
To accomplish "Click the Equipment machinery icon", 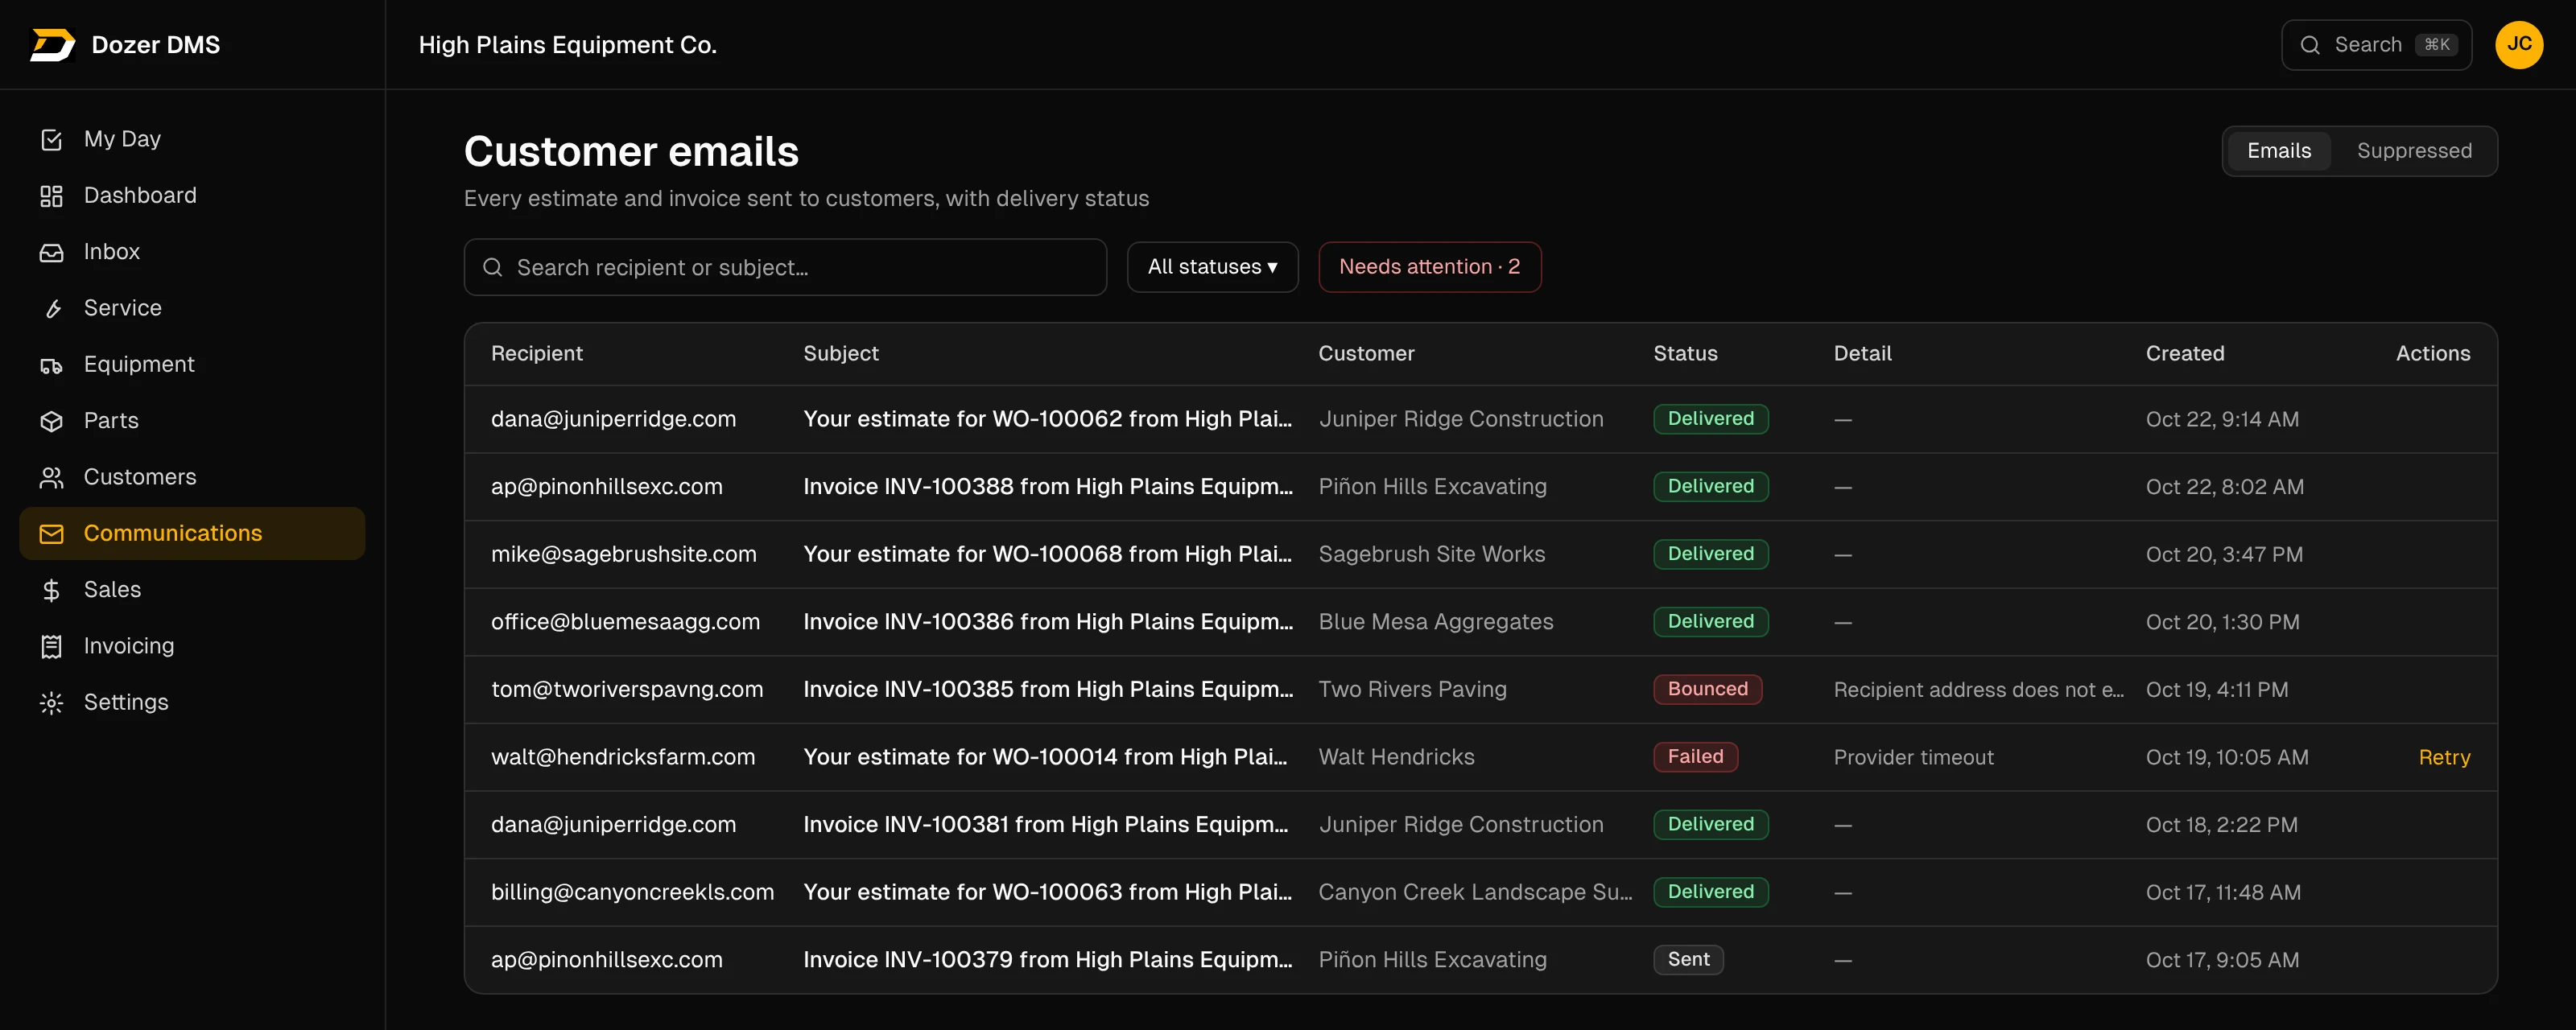I will pos(51,365).
